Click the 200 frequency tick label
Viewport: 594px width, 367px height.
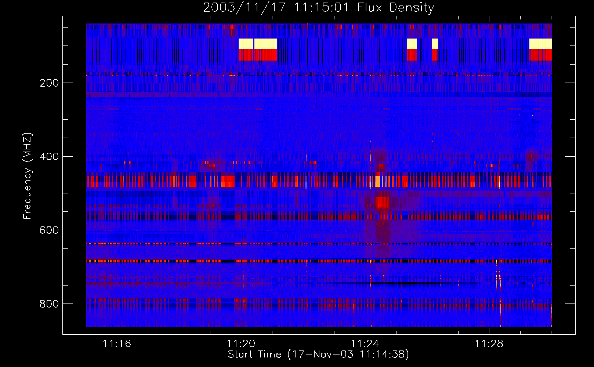pyautogui.click(x=49, y=83)
